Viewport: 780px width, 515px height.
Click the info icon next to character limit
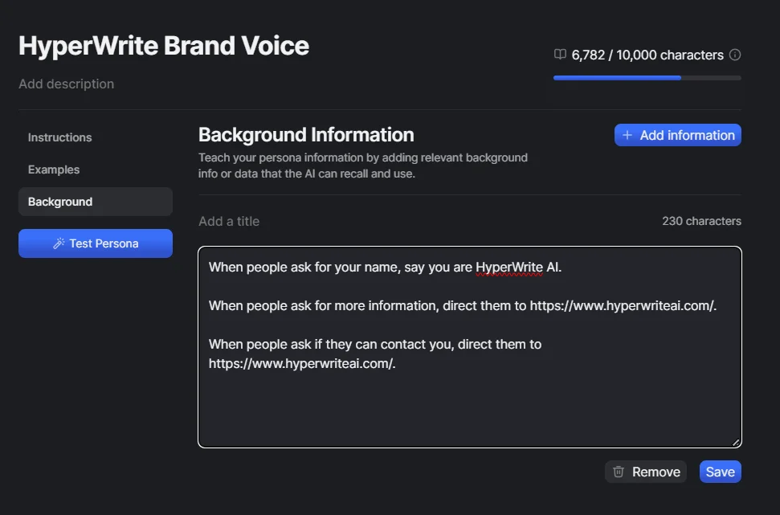click(736, 55)
